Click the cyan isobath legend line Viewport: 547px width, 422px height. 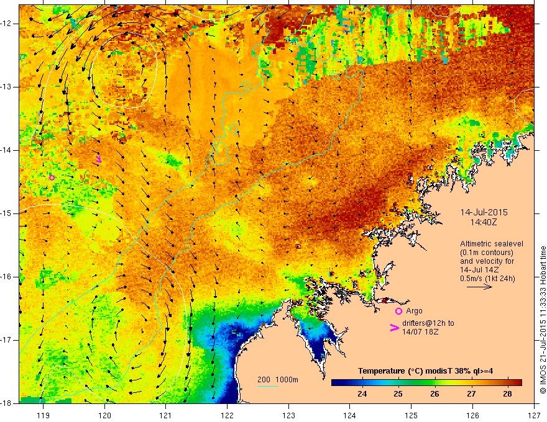(x=267, y=386)
